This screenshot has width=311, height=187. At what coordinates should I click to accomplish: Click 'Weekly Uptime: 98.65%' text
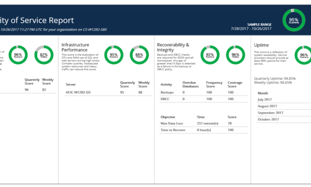272,83
